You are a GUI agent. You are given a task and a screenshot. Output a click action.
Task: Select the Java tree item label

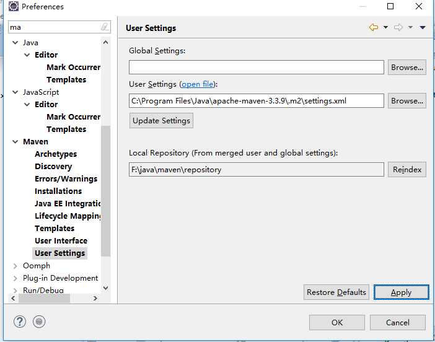point(30,43)
